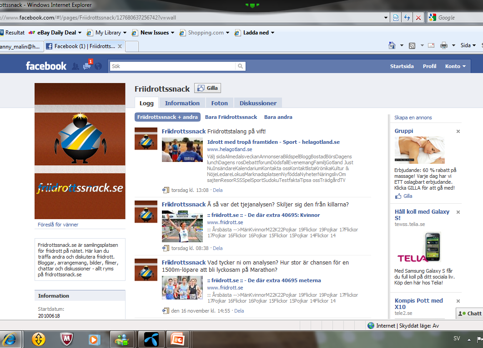Open the yellow circular taskbar icon
This screenshot has height=348, width=483.
pos(39,339)
